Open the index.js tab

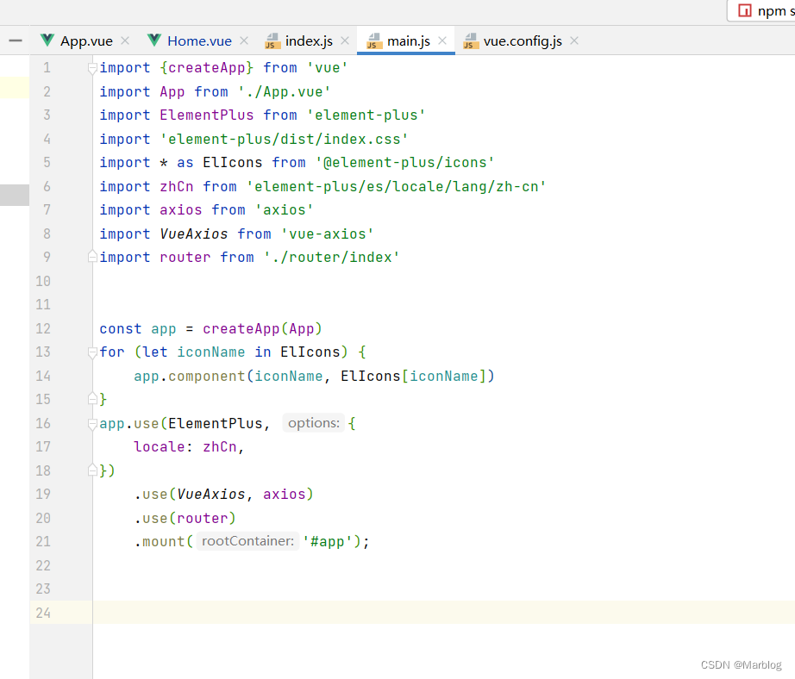tap(309, 41)
